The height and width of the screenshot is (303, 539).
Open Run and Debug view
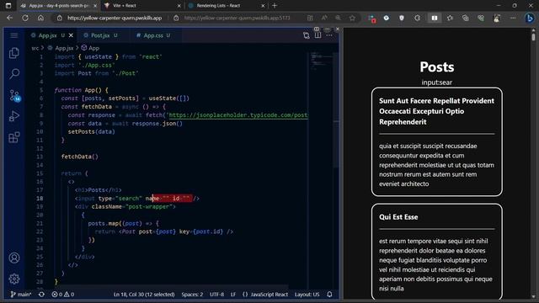coord(14,116)
